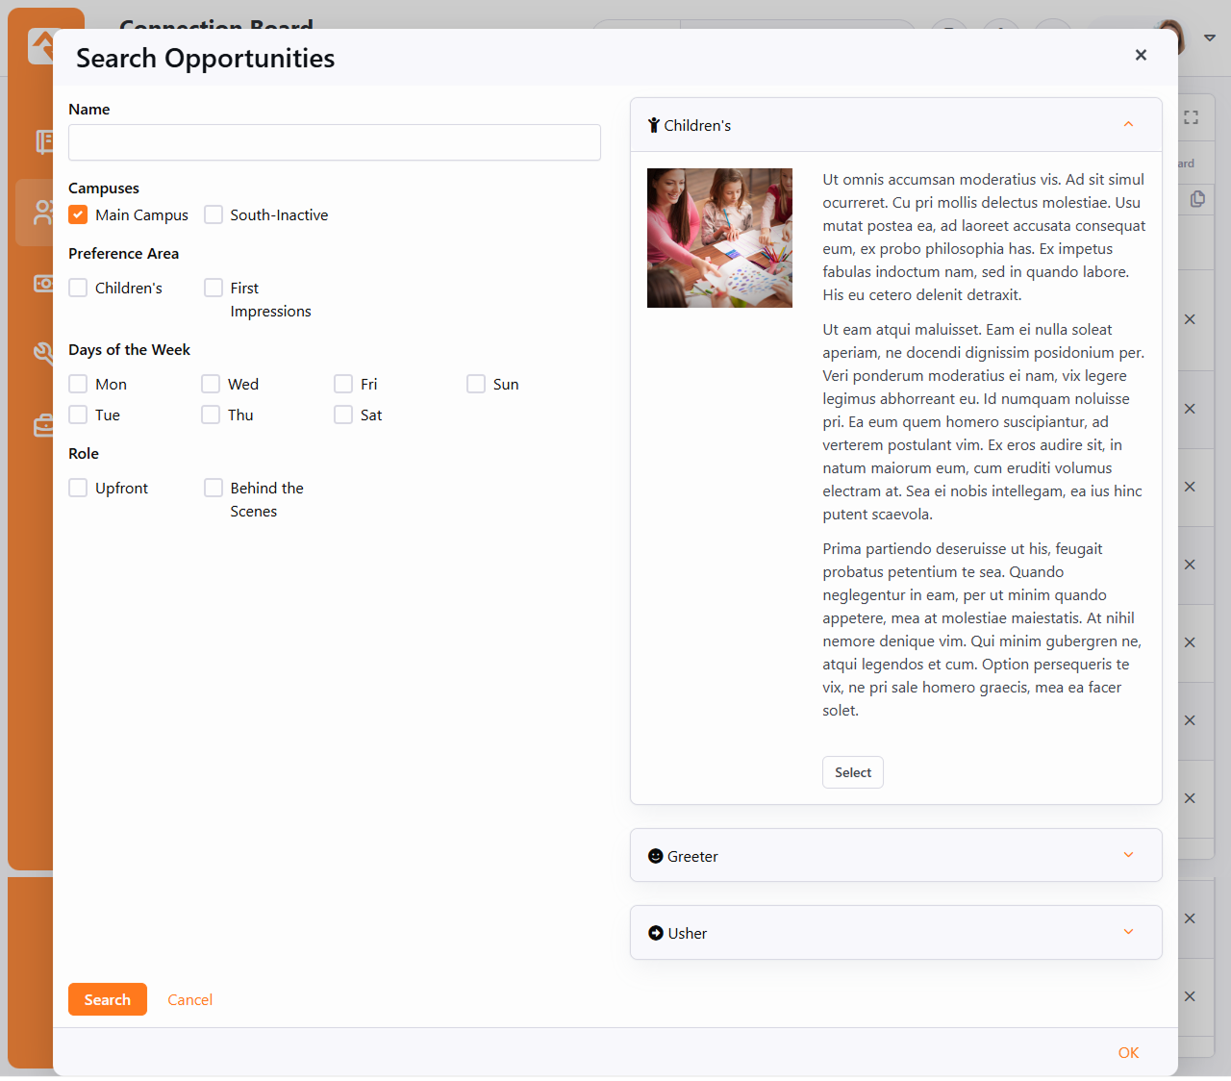Tick the Wed day checkbox

[211, 384]
